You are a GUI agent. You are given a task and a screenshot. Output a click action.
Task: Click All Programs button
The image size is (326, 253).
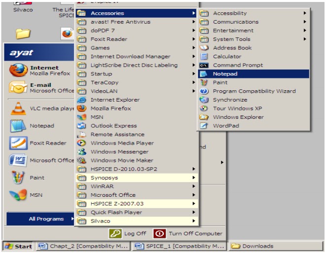coord(40,219)
